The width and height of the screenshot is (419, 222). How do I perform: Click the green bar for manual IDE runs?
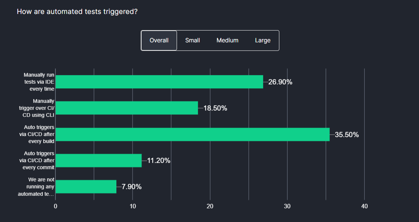(159, 82)
